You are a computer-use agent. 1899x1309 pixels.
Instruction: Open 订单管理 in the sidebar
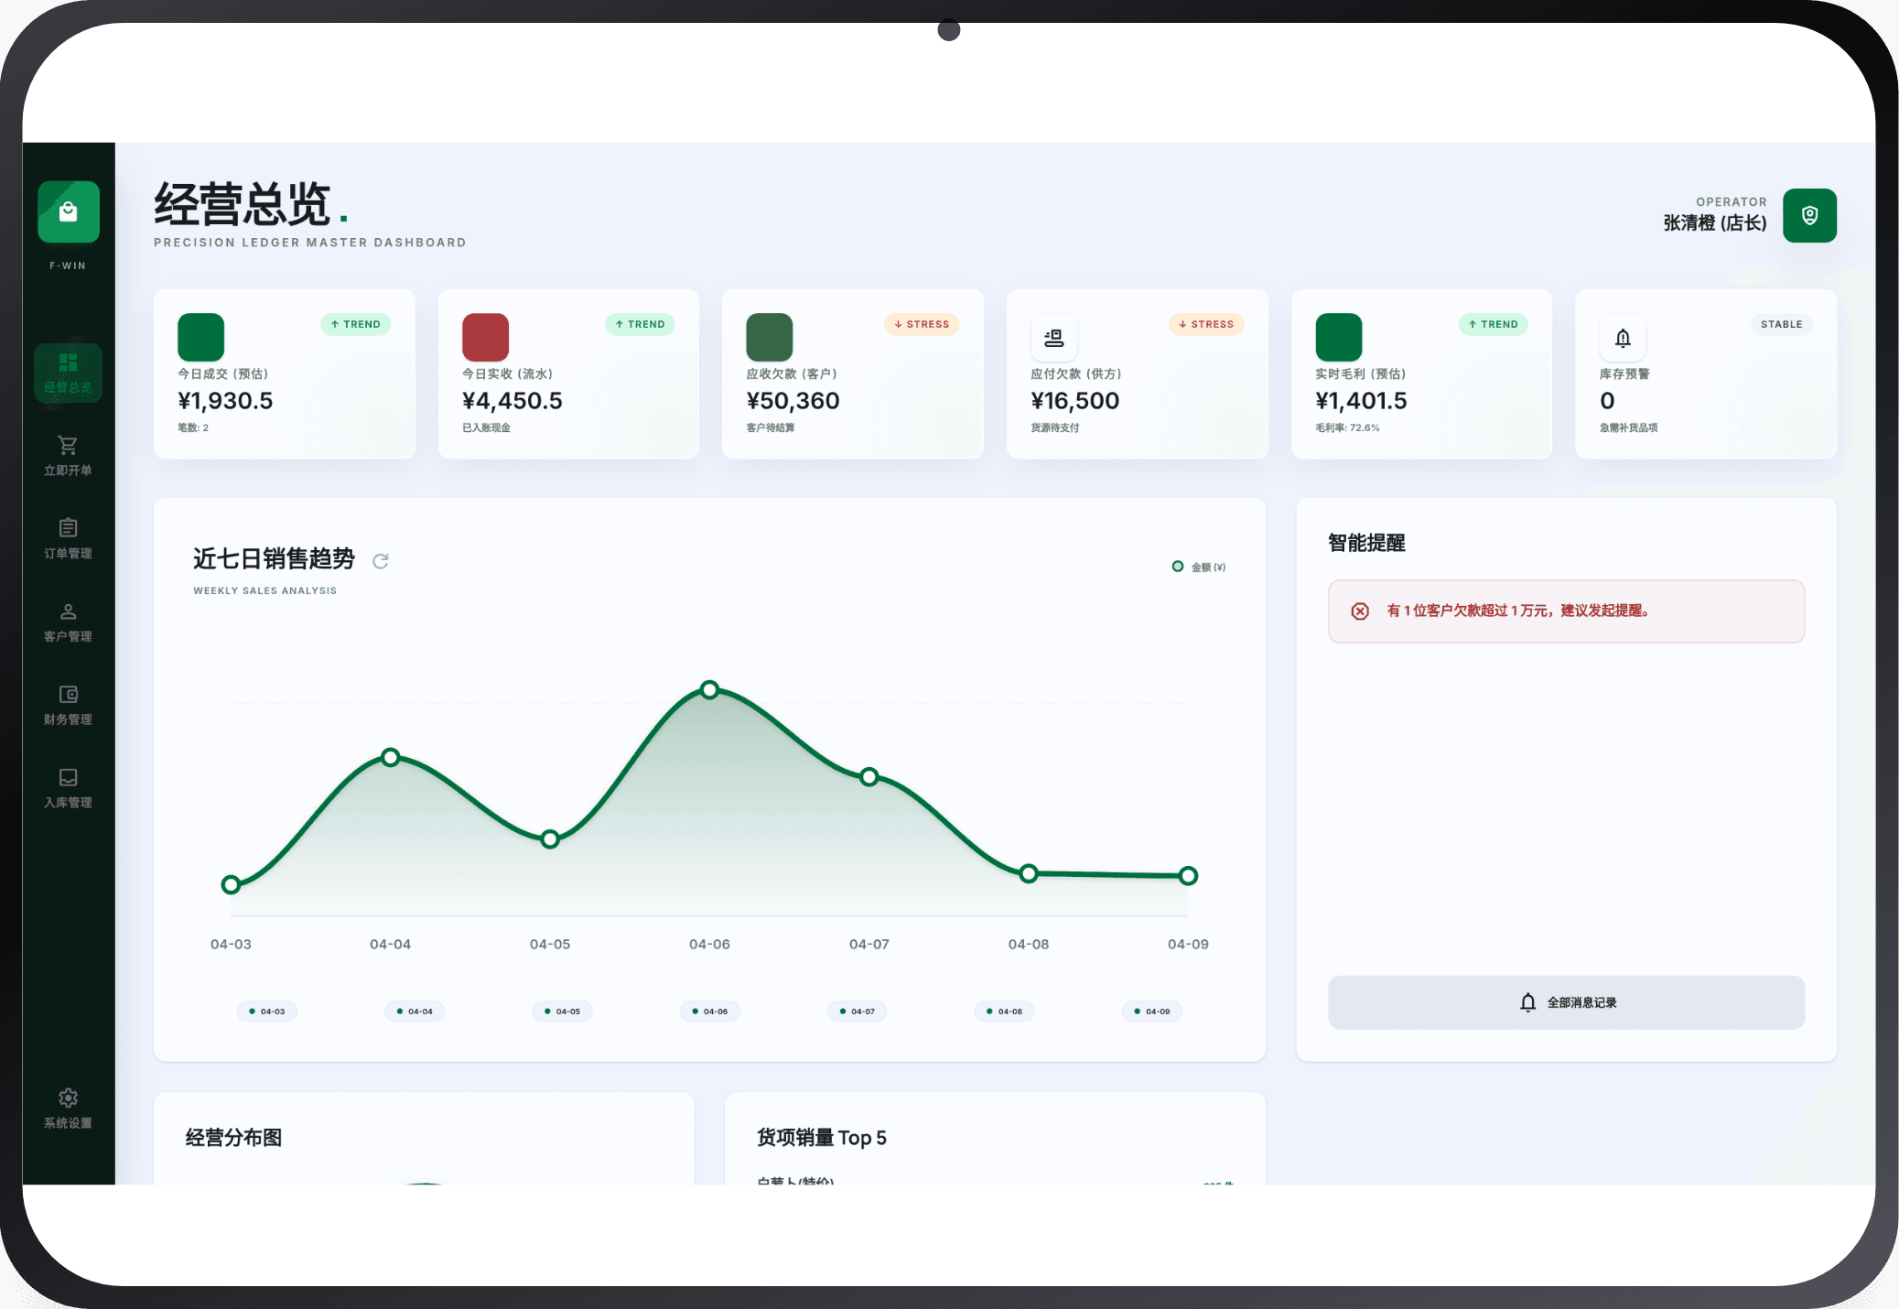[x=68, y=538]
